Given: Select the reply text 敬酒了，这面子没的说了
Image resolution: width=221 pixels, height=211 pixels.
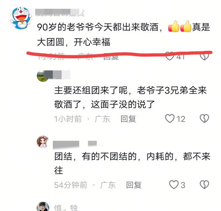Looking at the screenshot, I should pos(105,104).
